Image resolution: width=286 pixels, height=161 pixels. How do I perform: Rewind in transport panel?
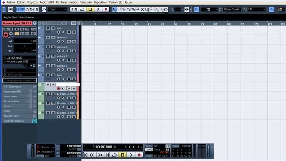[92, 155]
